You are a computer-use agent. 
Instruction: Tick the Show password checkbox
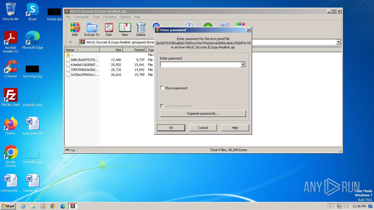[162, 88]
